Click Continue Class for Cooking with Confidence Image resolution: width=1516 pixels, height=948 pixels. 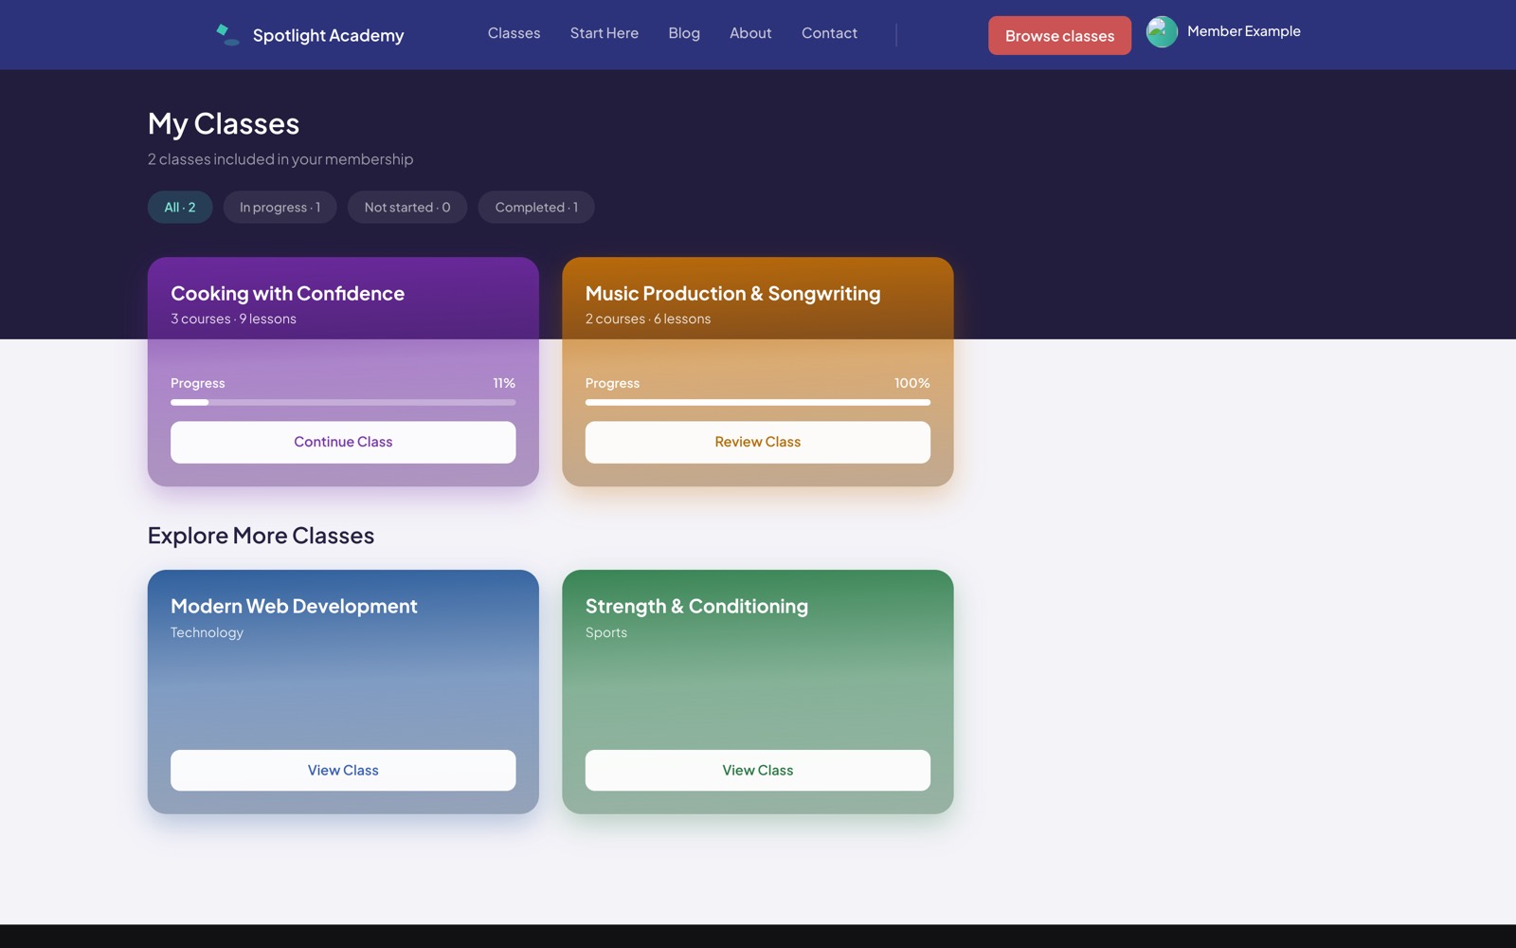tap(343, 443)
